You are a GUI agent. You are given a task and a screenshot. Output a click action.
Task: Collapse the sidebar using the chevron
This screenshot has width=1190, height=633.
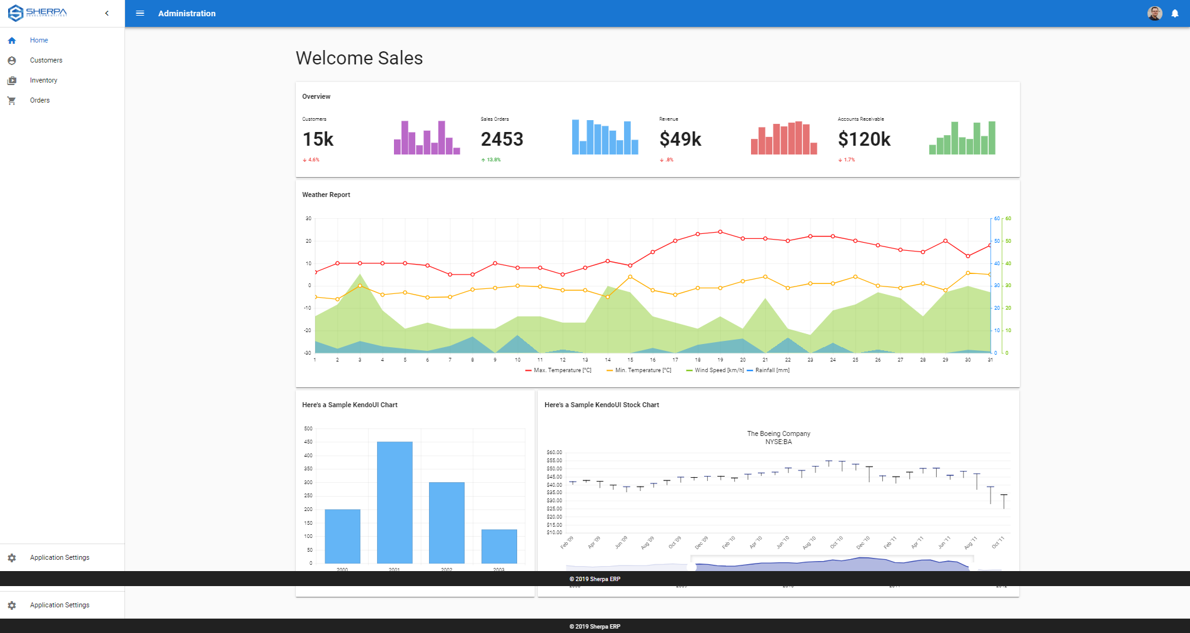[107, 13]
